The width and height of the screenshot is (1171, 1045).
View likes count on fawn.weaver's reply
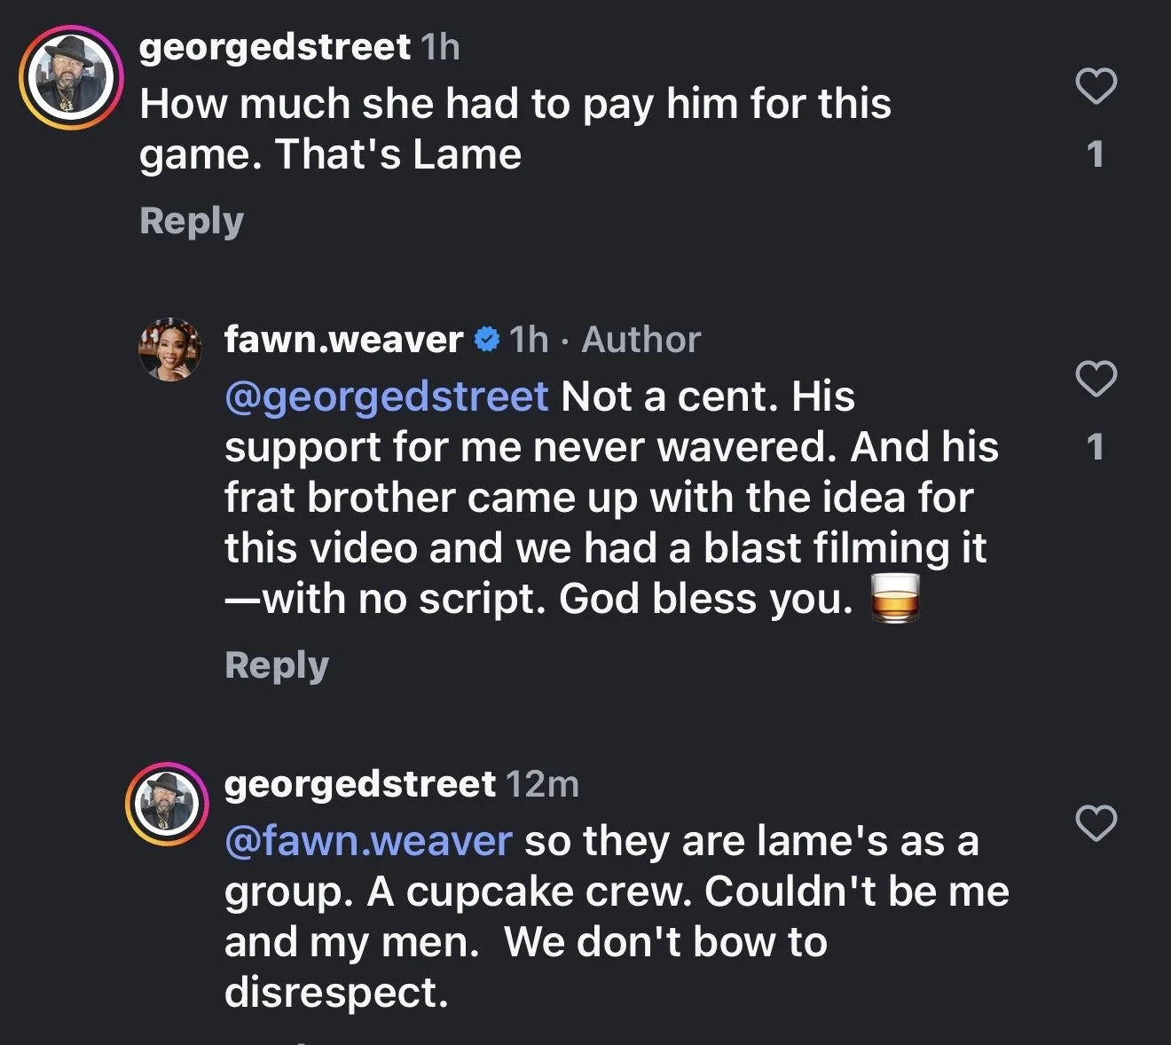coord(1096,447)
